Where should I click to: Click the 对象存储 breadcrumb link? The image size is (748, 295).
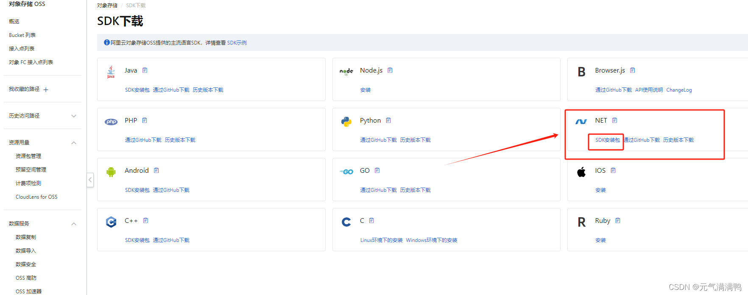click(x=107, y=6)
